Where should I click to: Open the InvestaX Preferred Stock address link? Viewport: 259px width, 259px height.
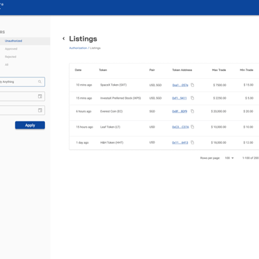(x=180, y=98)
